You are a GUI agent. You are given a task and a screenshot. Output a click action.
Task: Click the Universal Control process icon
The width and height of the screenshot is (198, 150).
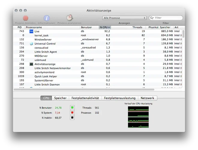pos(31,44)
